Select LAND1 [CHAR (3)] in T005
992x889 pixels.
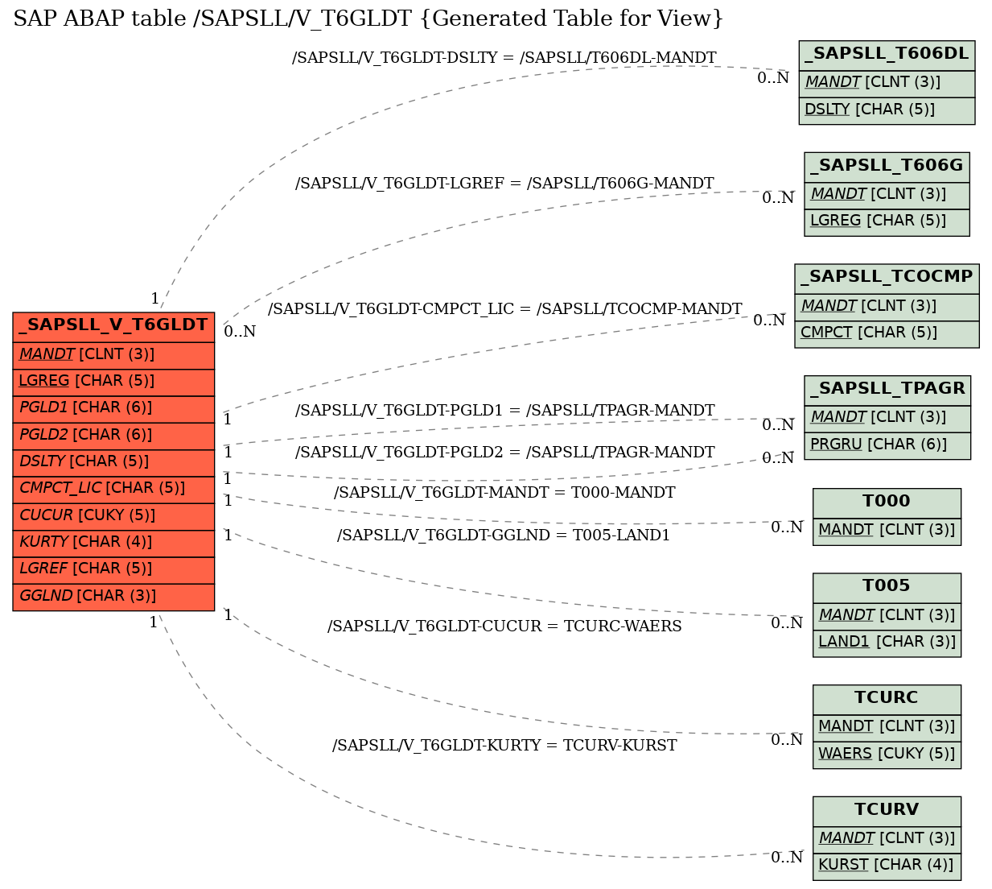coord(887,643)
